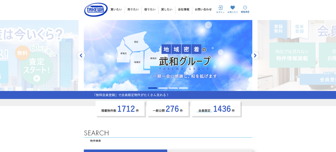Click the 物件検索 label
Image resolution: width=336 pixels, height=152 pixels.
click(x=95, y=141)
